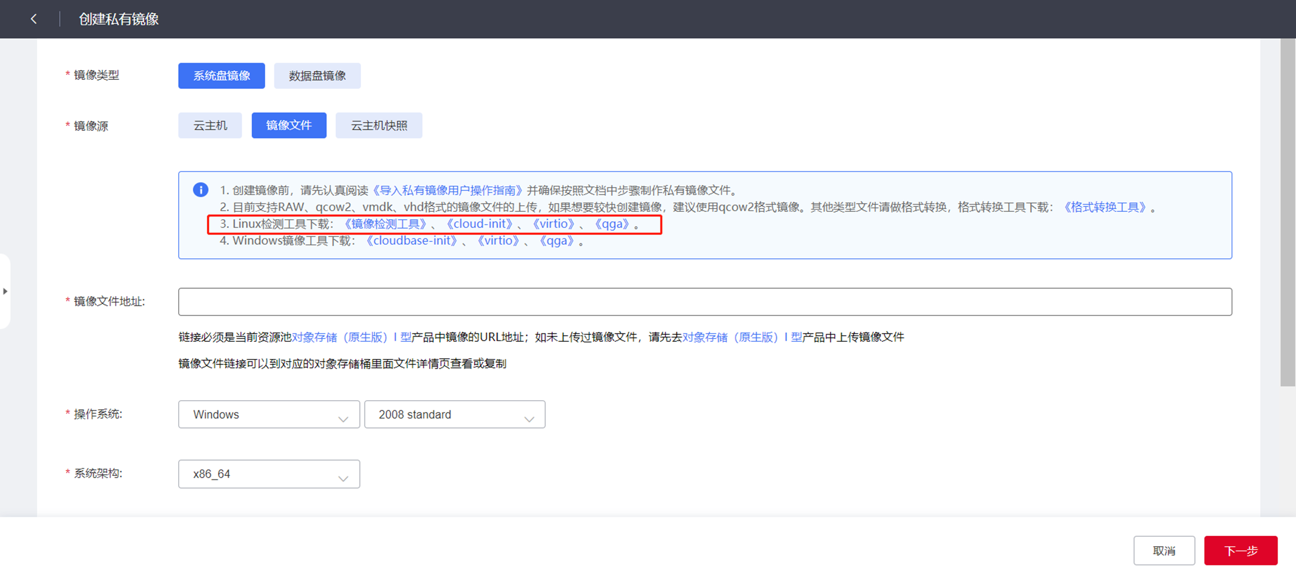Open the 2008 standard version dropdown
This screenshot has height=582, width=1296.
454,414
